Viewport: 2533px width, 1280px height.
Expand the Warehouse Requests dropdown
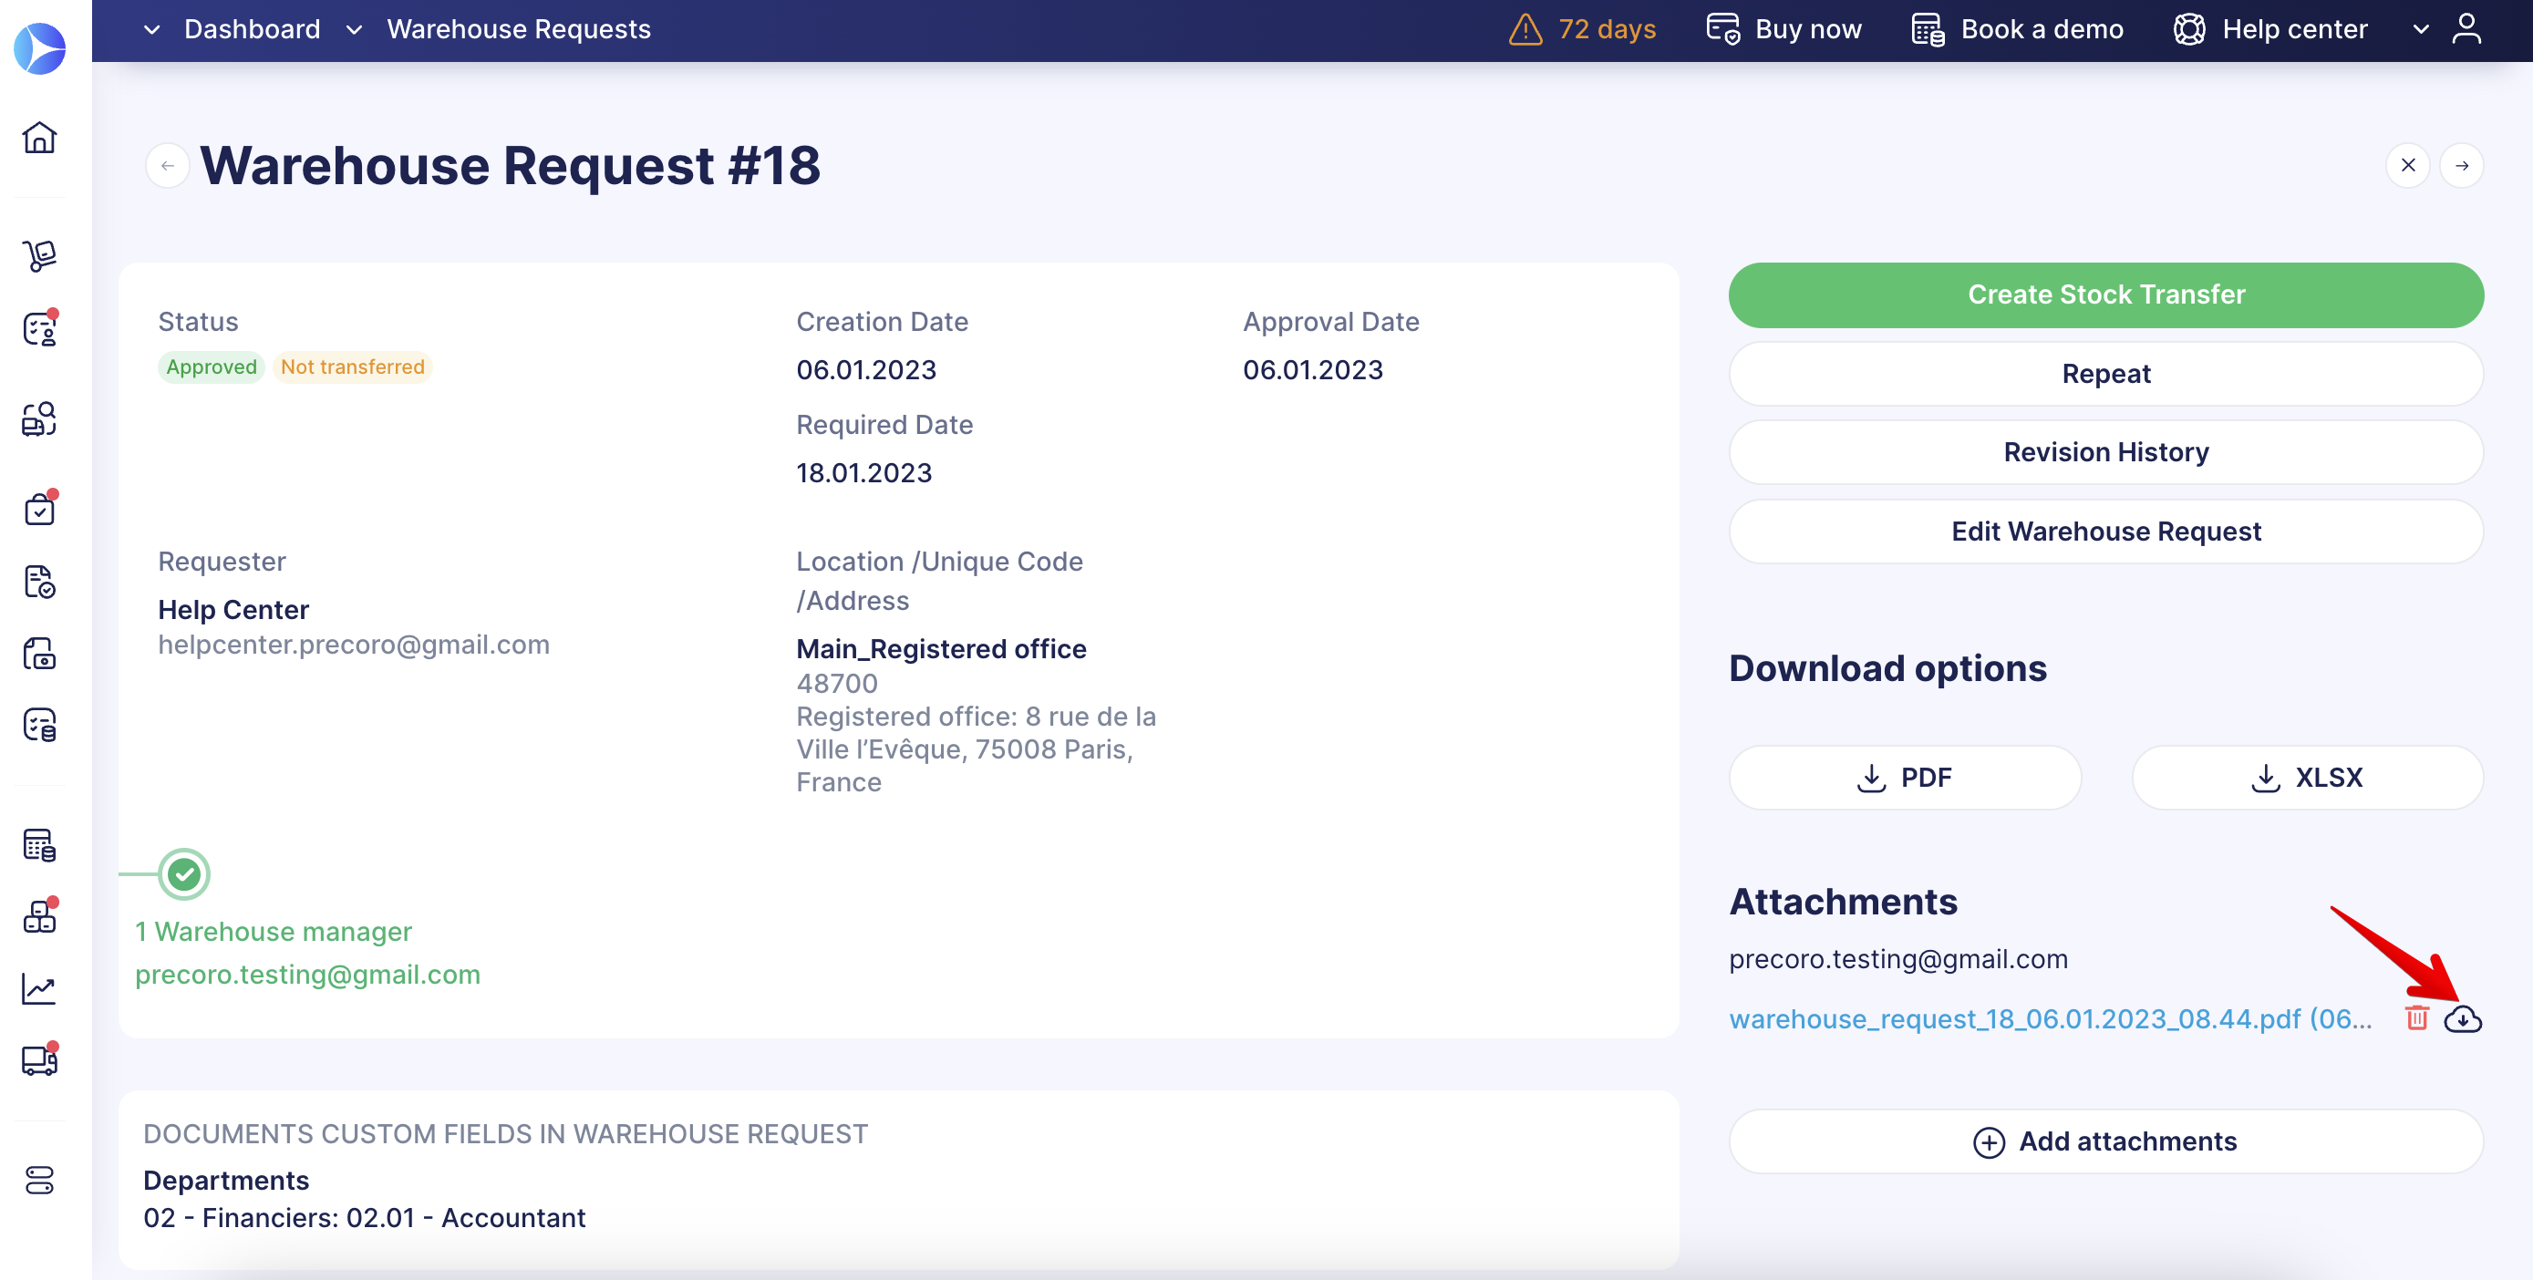tap(357, 27)
